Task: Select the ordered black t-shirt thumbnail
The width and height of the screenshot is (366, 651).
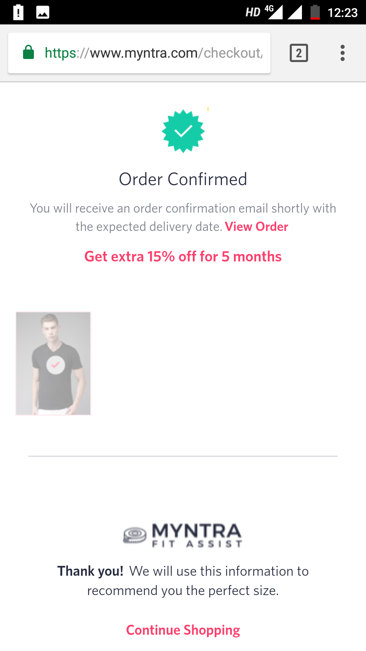Action: [x=53, y=363]
